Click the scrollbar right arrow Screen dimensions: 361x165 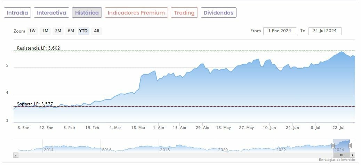tap(353, 155)
